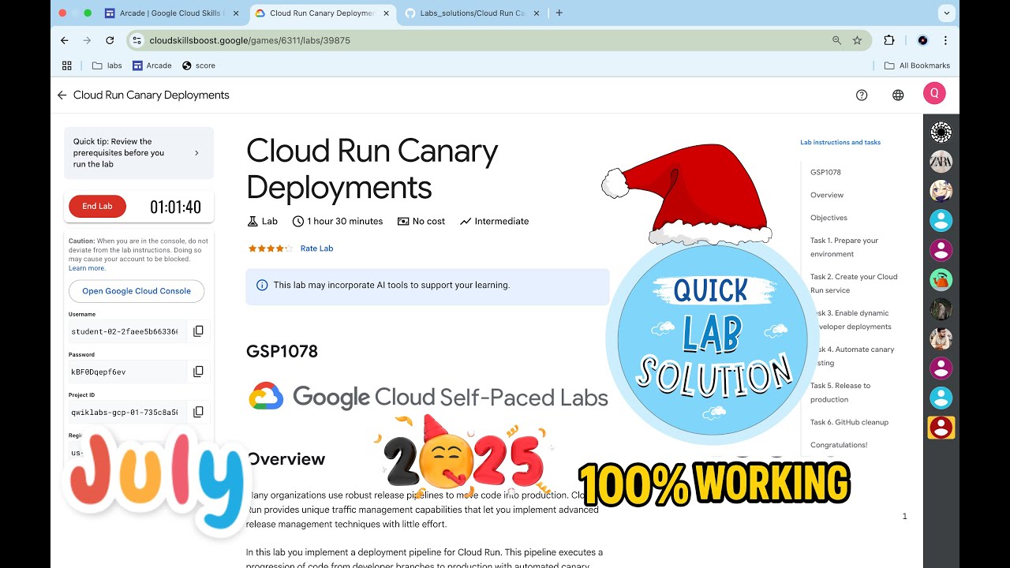Jump to Objectives in the outline
Screen dimensions: 1010x568
[829, 218]
